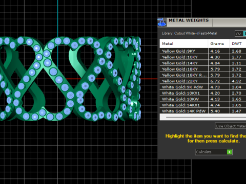Select the Yellow Gold:18KY R... row
The width and height of the screenshot is (246, 184).
(x=203, y=75)
